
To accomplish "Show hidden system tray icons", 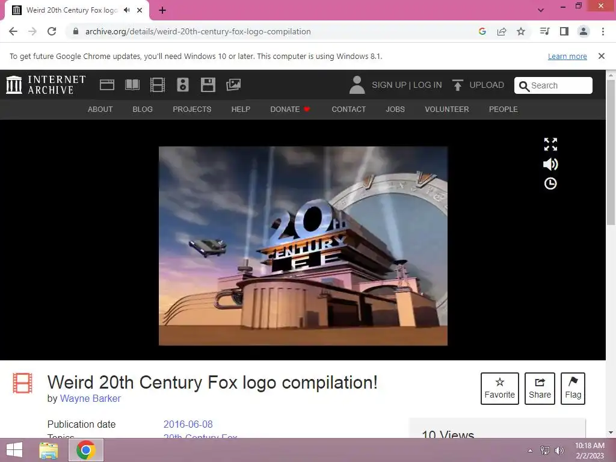I will [x=530, y=451].
